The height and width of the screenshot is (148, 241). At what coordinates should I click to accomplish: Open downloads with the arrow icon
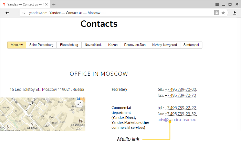coord(234,13)
